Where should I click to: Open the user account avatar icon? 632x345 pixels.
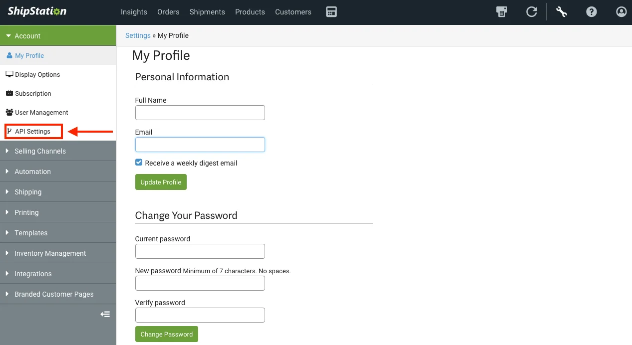pyautogui.click(x=622, y=12)
